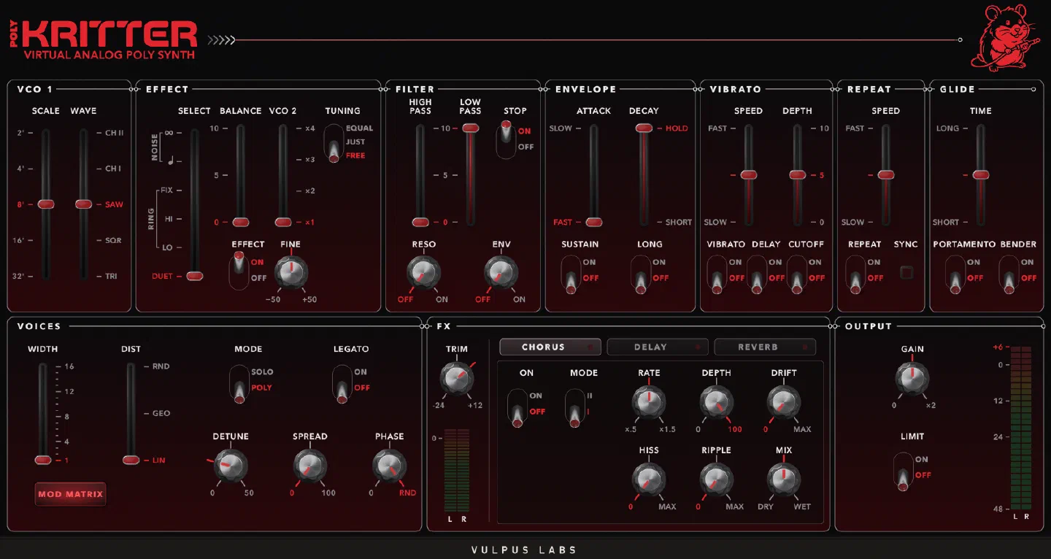Click the Poly Kritter title logo
The image size is (1051, 559).
click(104, 39)
